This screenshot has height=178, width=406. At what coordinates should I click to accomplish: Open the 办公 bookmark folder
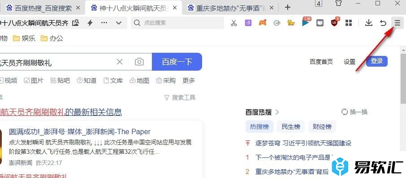[52, 38]
